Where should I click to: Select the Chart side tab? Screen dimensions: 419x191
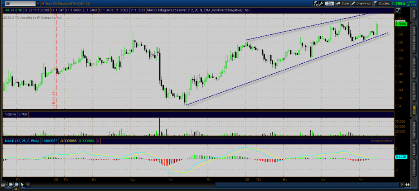(x=414, y=110)
